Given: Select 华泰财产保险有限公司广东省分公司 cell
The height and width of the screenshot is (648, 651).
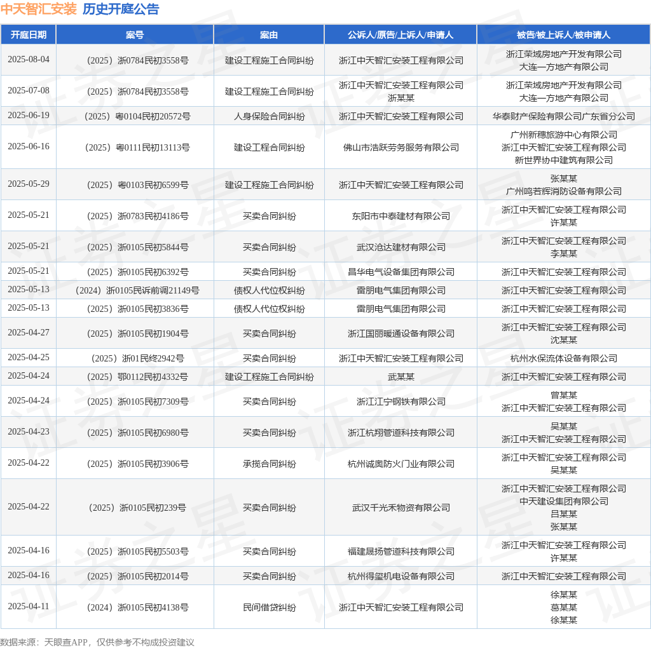Looking at the screenshot, I should coord(563,116).
